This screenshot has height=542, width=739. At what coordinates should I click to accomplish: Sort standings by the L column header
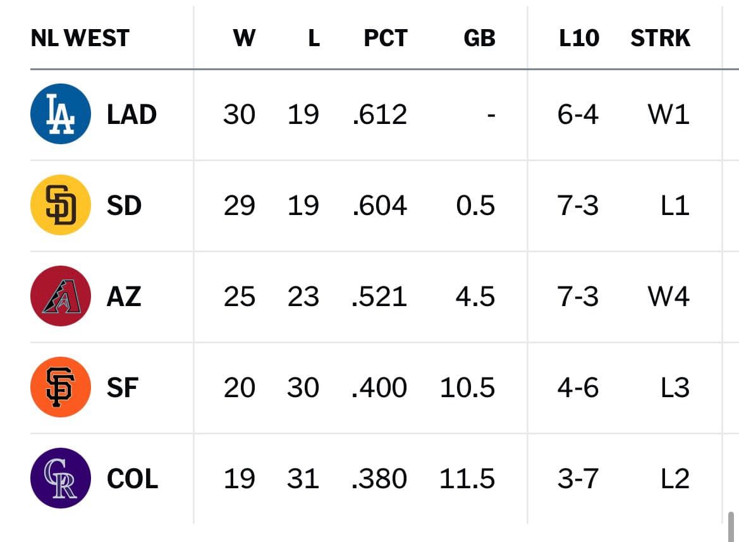click(314, 38)
